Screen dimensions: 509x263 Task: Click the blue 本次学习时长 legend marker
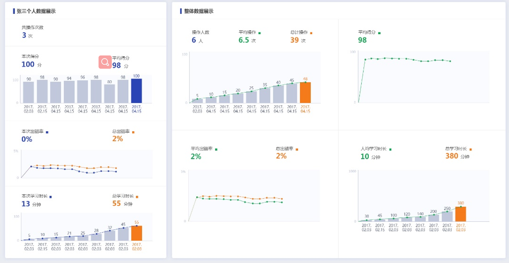[51, 196]
